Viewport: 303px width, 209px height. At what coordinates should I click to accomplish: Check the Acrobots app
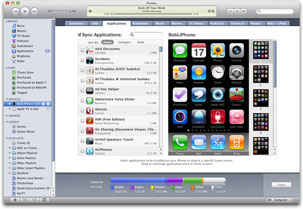(x=82, y=61)
